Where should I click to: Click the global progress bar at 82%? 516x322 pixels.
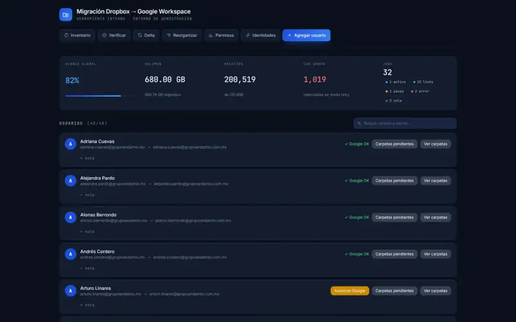100,96
